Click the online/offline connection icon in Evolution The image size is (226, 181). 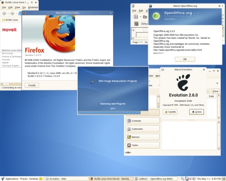click(128, 152)
